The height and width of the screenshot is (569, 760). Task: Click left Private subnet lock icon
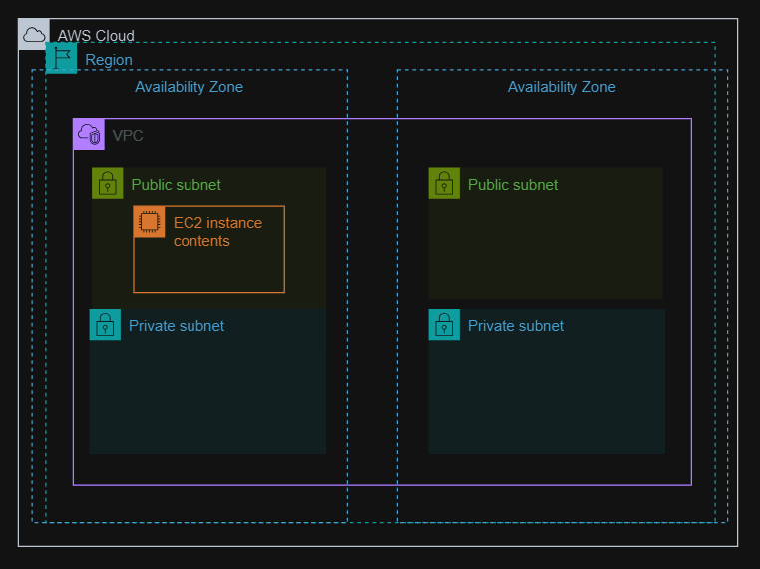[105, 325]
